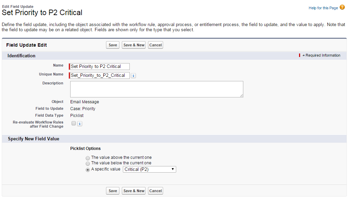The image size is (350, 199).
Task: Click the orange help question mark icon
Action: point(342,7)
